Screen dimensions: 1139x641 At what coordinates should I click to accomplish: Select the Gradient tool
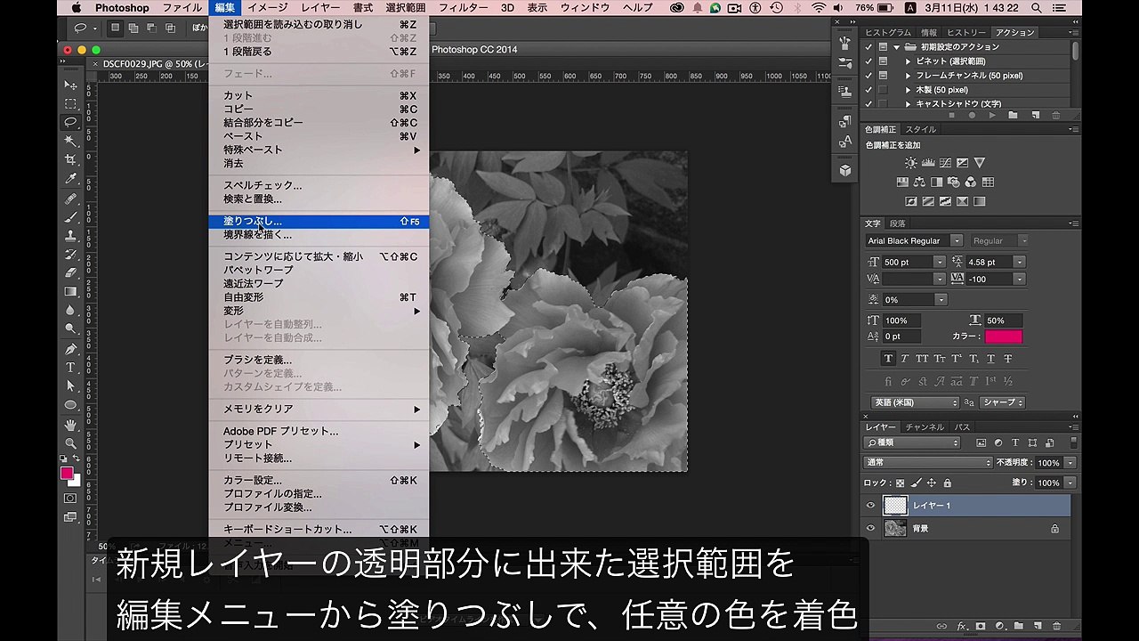(x=70, y=291)
